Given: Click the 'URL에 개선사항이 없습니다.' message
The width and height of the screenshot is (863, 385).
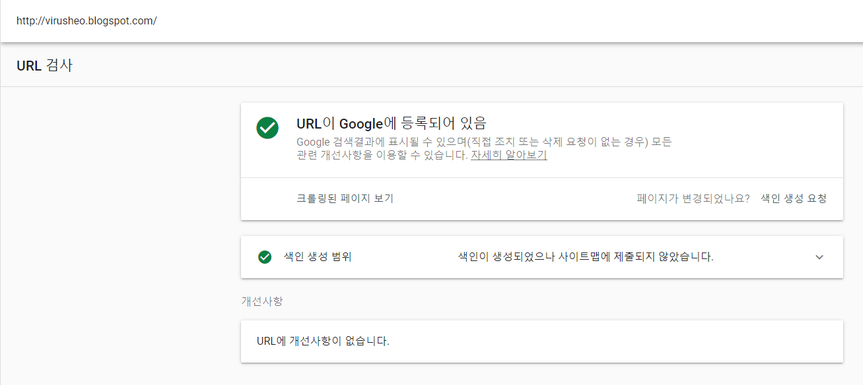Looking at the screenshot, I should coord(323,341).
